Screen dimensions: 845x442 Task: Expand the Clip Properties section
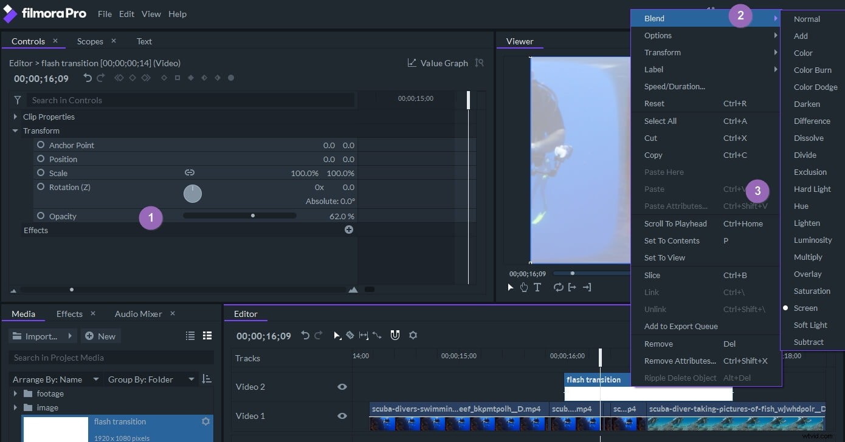[15, 116]
